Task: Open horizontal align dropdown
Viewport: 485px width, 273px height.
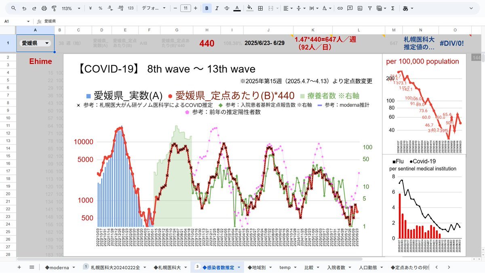Action: 288,8
